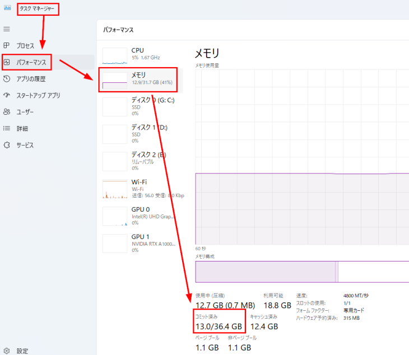
Task: Click the パフォーマンス page heading
Action: click(118, 30)
